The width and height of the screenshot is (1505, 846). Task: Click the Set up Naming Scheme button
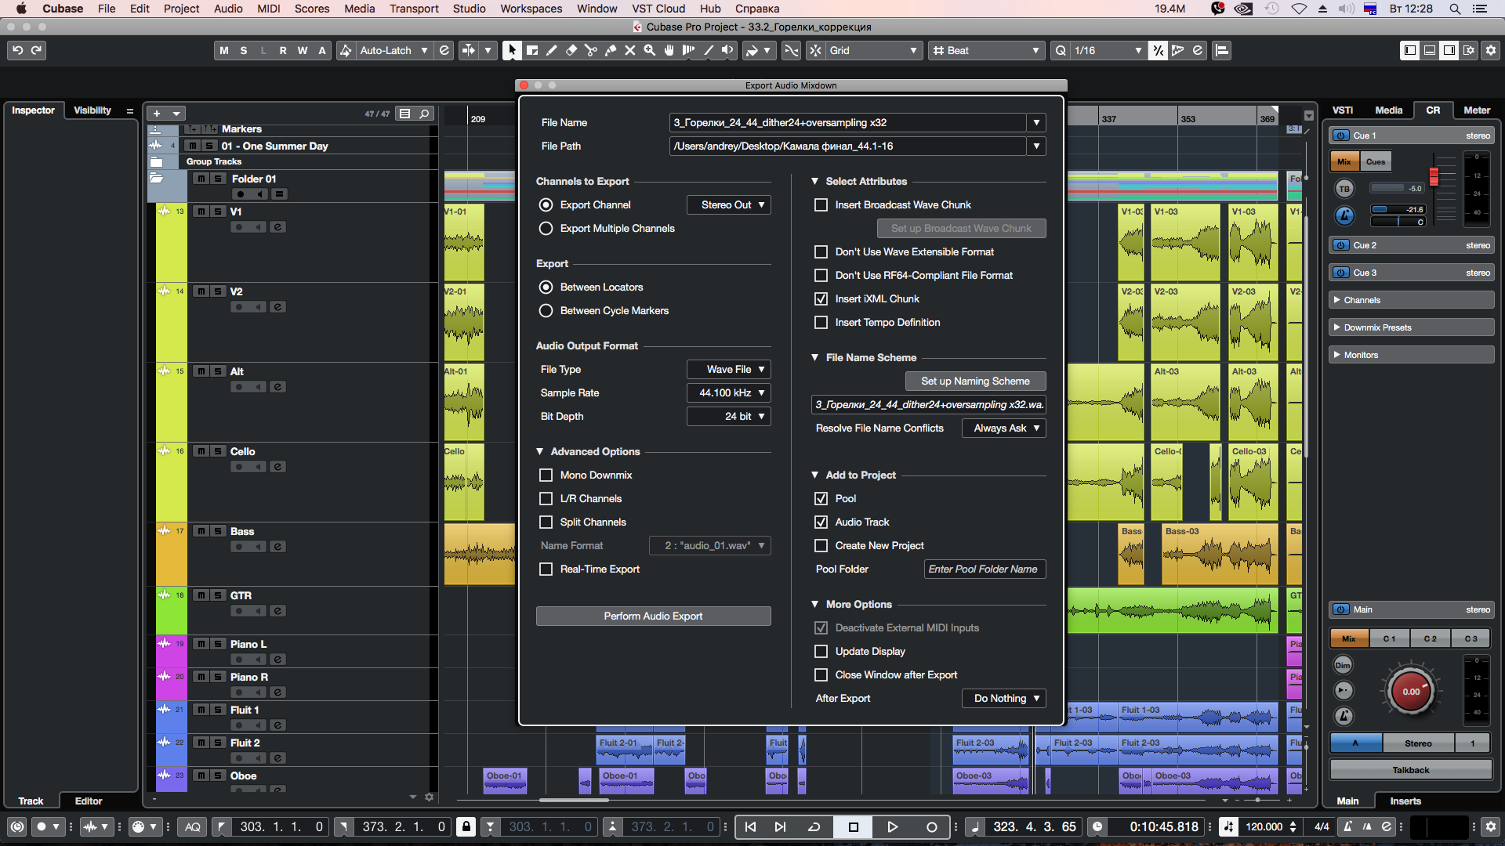(x=975, y=381)
